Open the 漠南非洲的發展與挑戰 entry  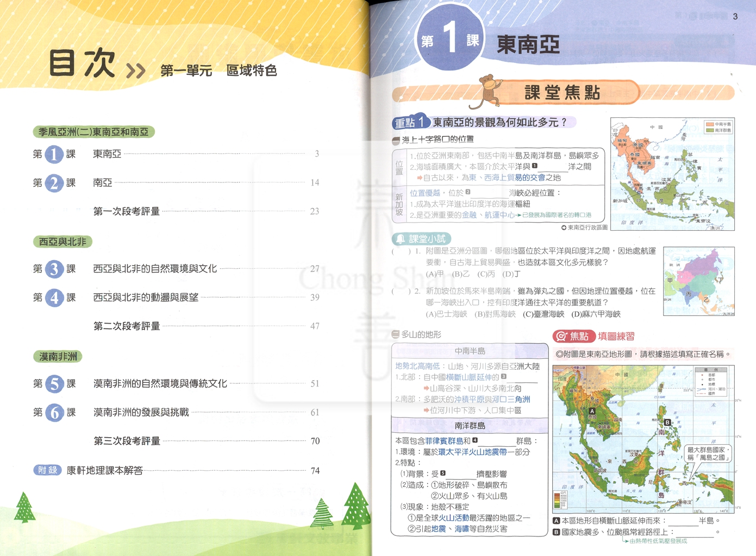176,412
